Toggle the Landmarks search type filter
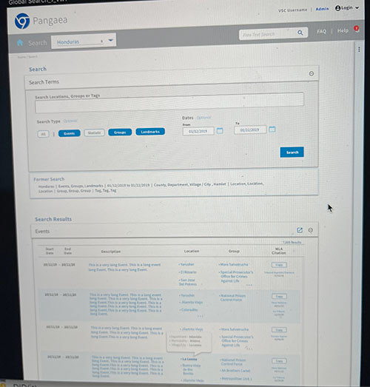 tap(150, 132)
